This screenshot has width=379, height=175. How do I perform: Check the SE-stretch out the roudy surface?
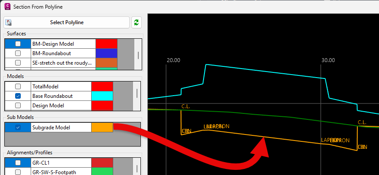tap(18, 62)
